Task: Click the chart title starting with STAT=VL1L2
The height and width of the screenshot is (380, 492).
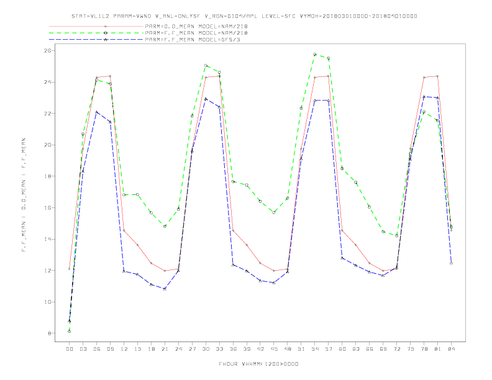Action: [x=244, y=16]
